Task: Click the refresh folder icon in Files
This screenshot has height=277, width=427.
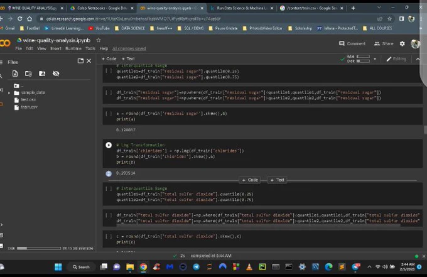Action: coord(28,73)
